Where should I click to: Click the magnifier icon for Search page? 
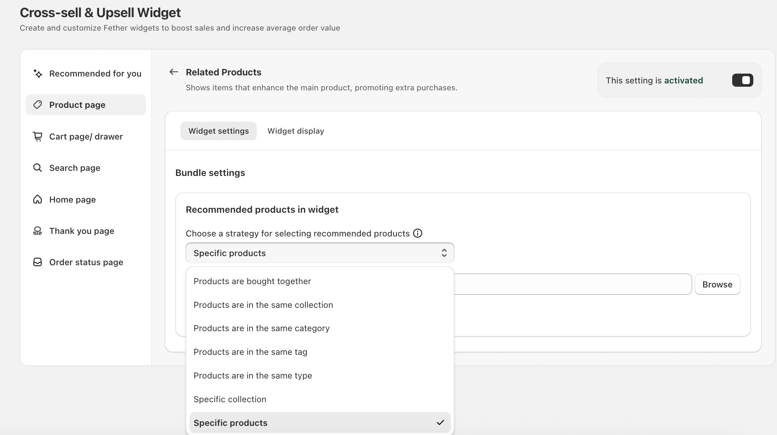(x=38, y=168)
